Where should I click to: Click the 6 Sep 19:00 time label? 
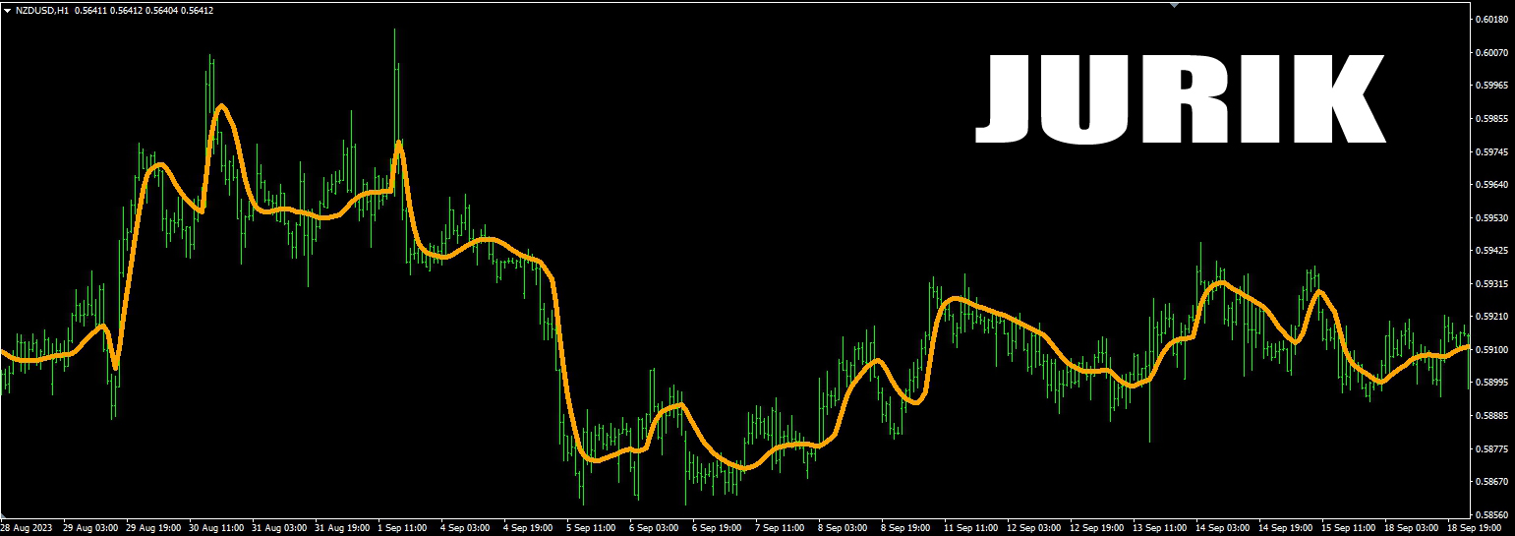[x=719, y=528]
